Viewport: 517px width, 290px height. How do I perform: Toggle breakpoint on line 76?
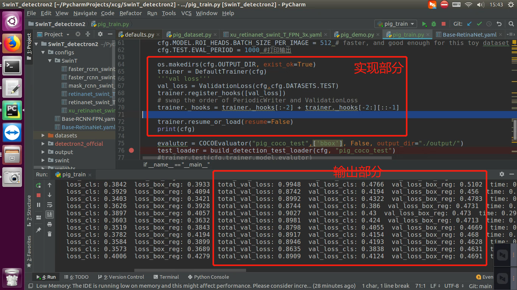pos(131,150)
